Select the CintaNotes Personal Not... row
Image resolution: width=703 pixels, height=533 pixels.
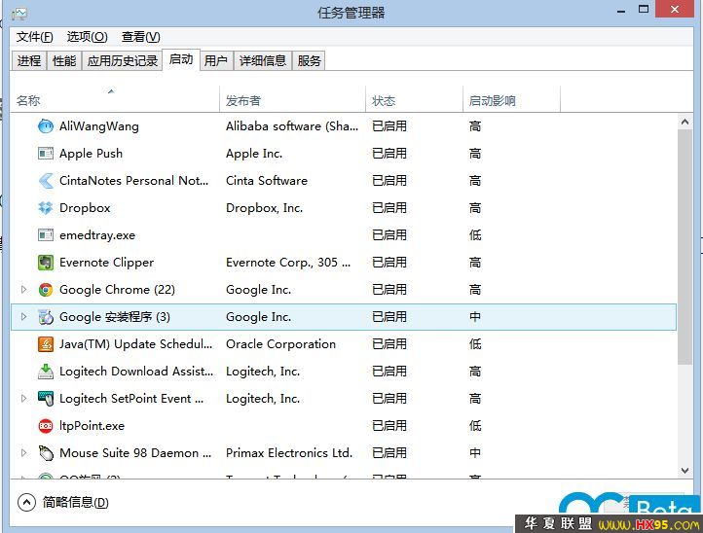343,181
